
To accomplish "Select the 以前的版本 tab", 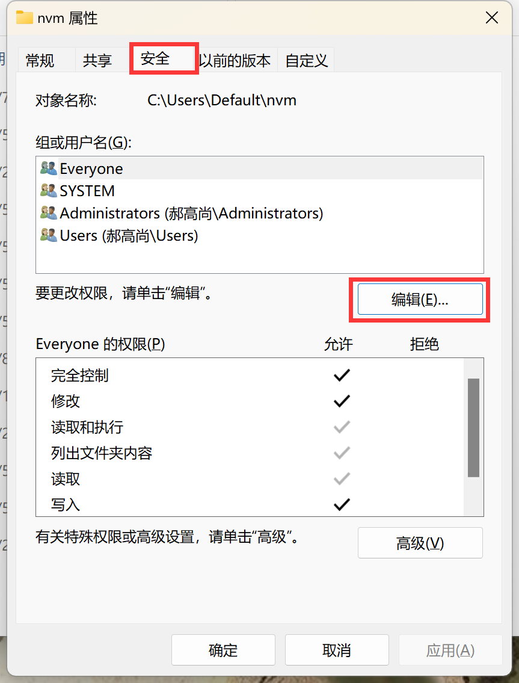I will tap(235, 60).
